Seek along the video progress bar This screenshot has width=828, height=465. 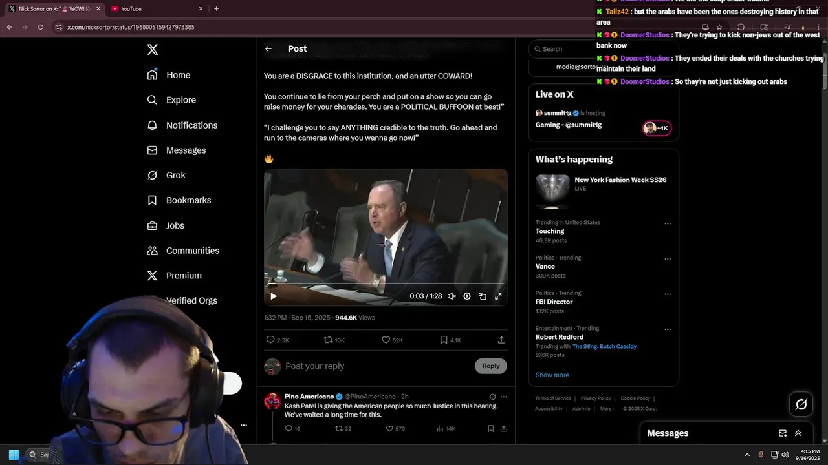tap(386, 284)
